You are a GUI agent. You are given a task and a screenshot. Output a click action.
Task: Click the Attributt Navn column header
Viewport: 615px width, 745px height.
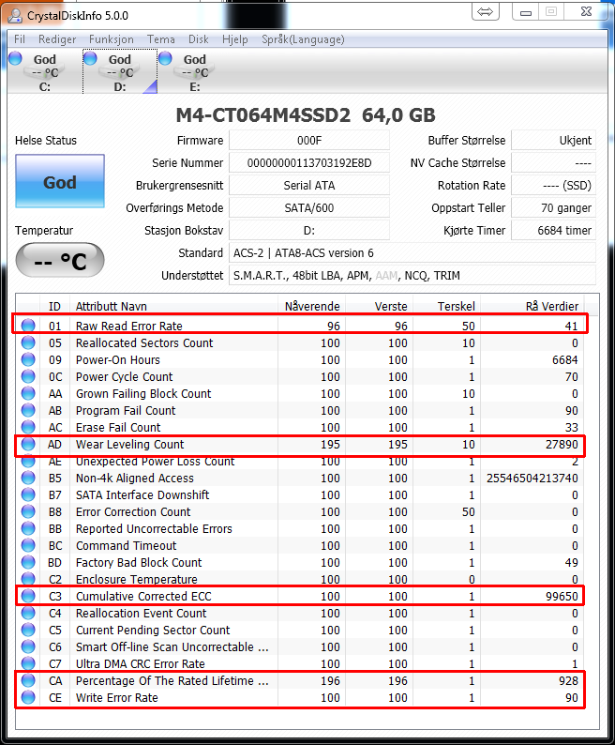point(173,306)
